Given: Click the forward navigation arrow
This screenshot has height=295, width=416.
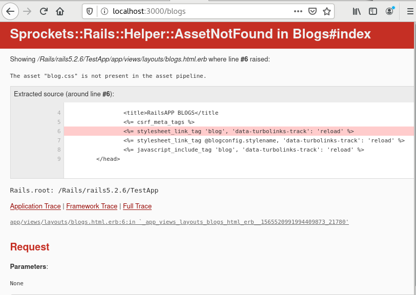Looking at the screenshot, I should point(27,11).
